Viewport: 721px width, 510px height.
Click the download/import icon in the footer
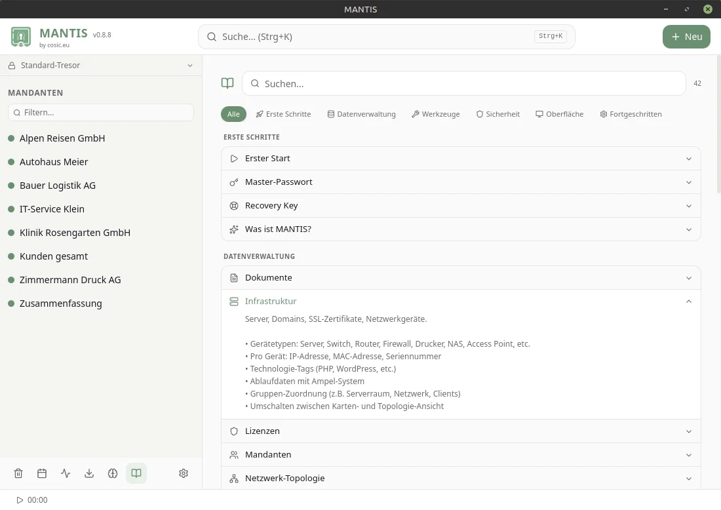[x=89, y=473]
